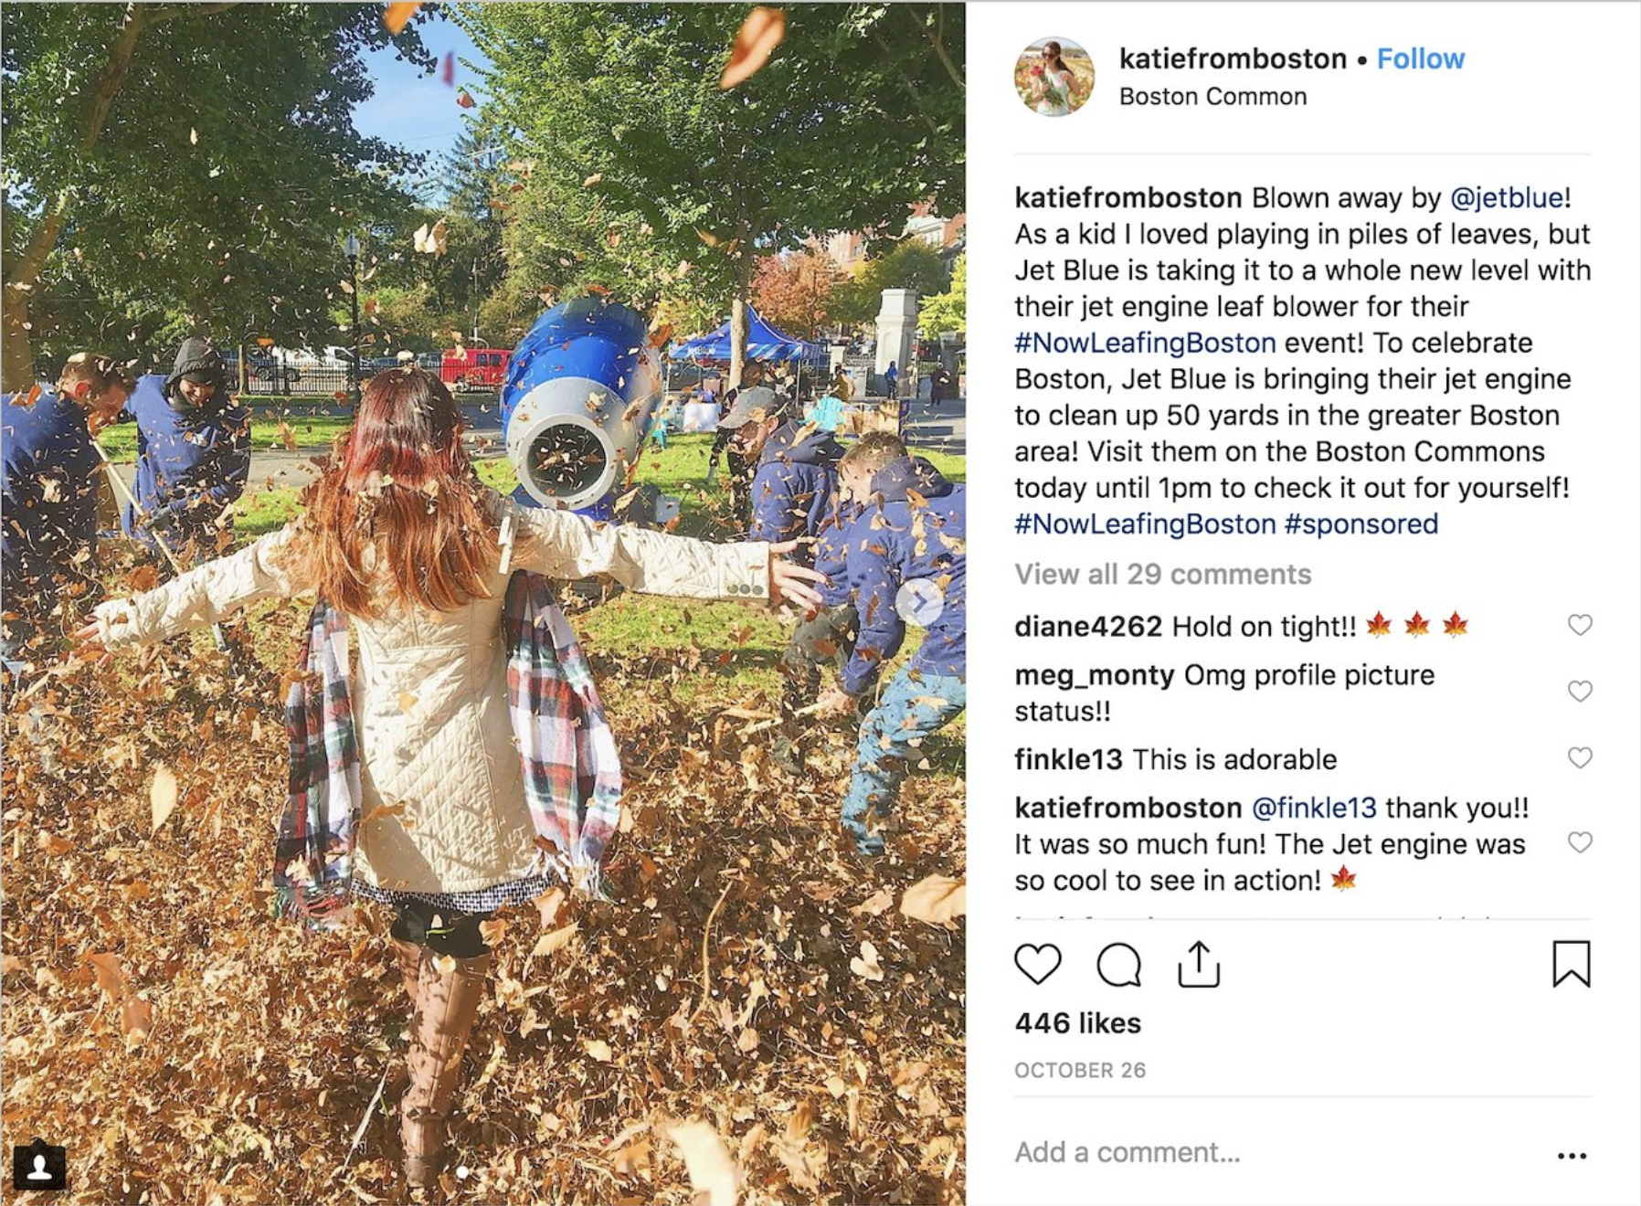This screenshot has height=1206, width=1641.
Task: Save the post with the bookmark icon
Action: point(1571,965)
